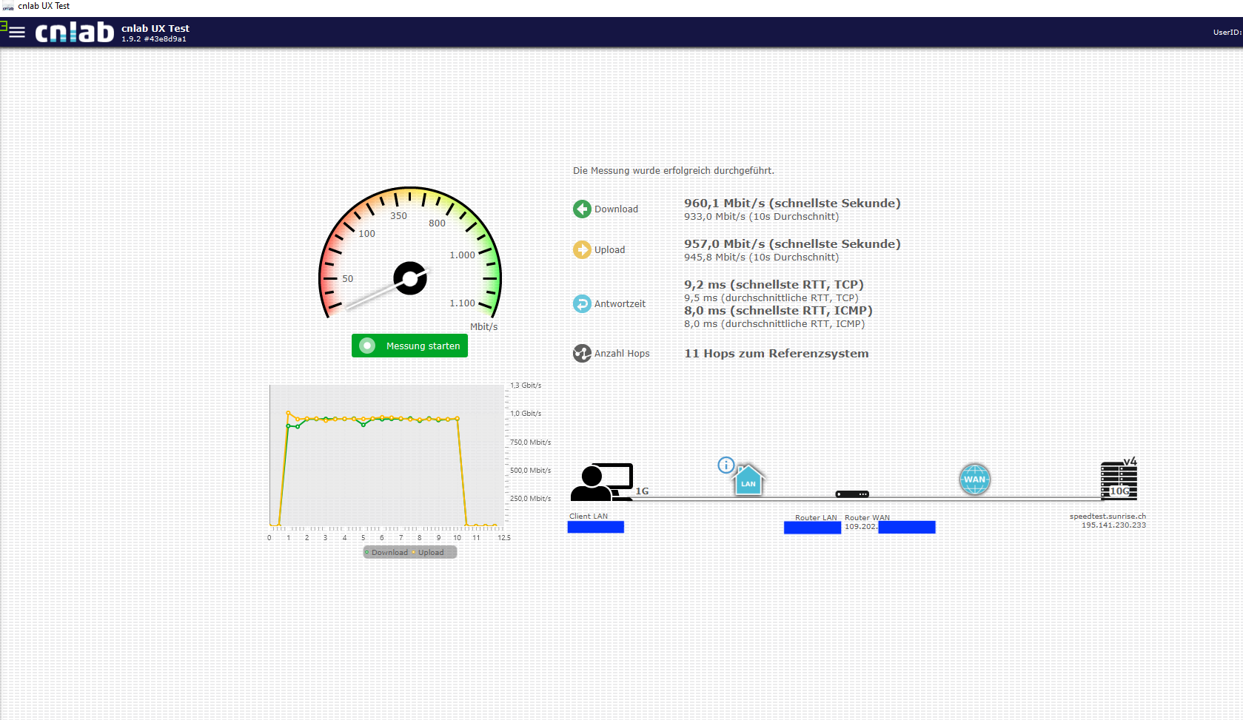Click the blue Antwortzeit icon
The width and height of the screenshot is (1243, 720).
click(582, 303)
